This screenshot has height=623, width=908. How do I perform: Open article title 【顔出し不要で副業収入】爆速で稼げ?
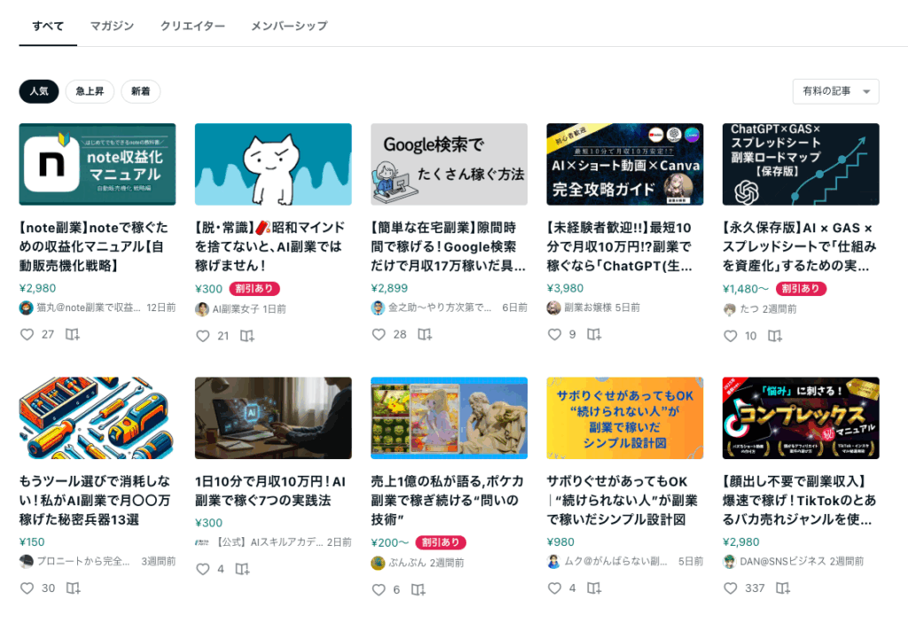point(800,500)
